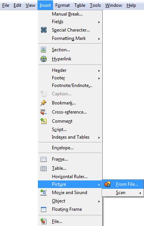Expand the Scan submenu arrow

(x=140, y=193)
